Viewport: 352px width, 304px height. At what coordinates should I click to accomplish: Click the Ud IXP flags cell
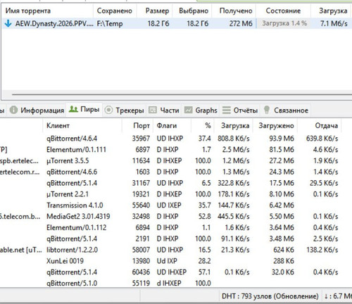[167, 261]
